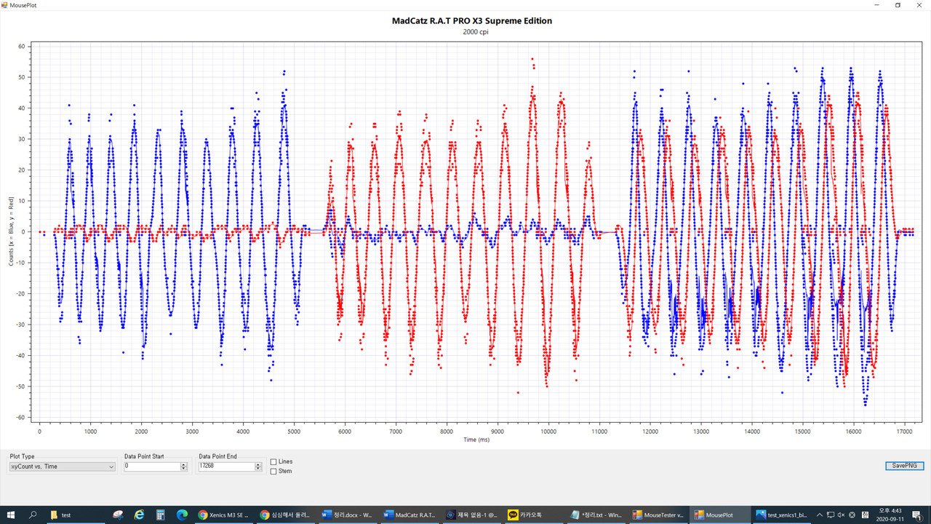Click the Data Point End input field

(225, 467)
